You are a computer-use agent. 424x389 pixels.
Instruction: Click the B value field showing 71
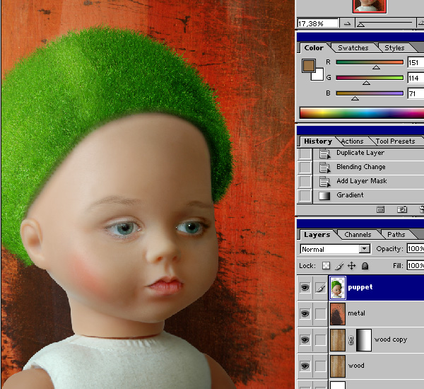(416, 93)
